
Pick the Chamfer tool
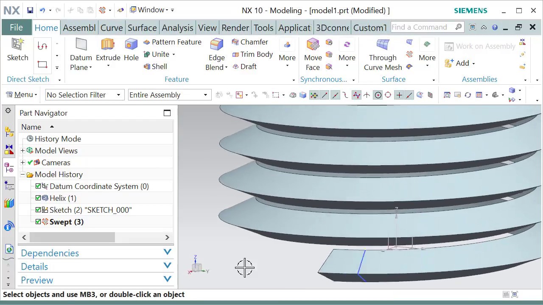tap(250, 42)
